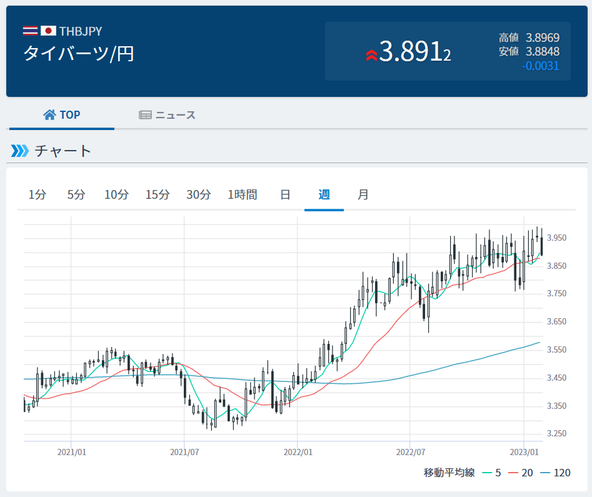
Task: Click the 3.450 price axis label
Action: click(556, 378)
